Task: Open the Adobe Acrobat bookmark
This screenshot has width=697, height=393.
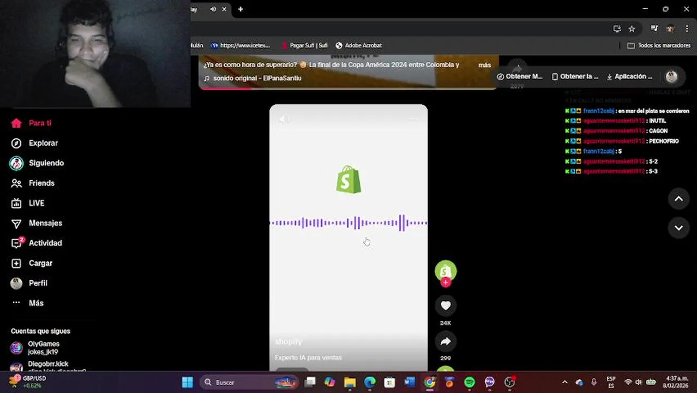Action: pyautogui.click(x=358, y=45)
